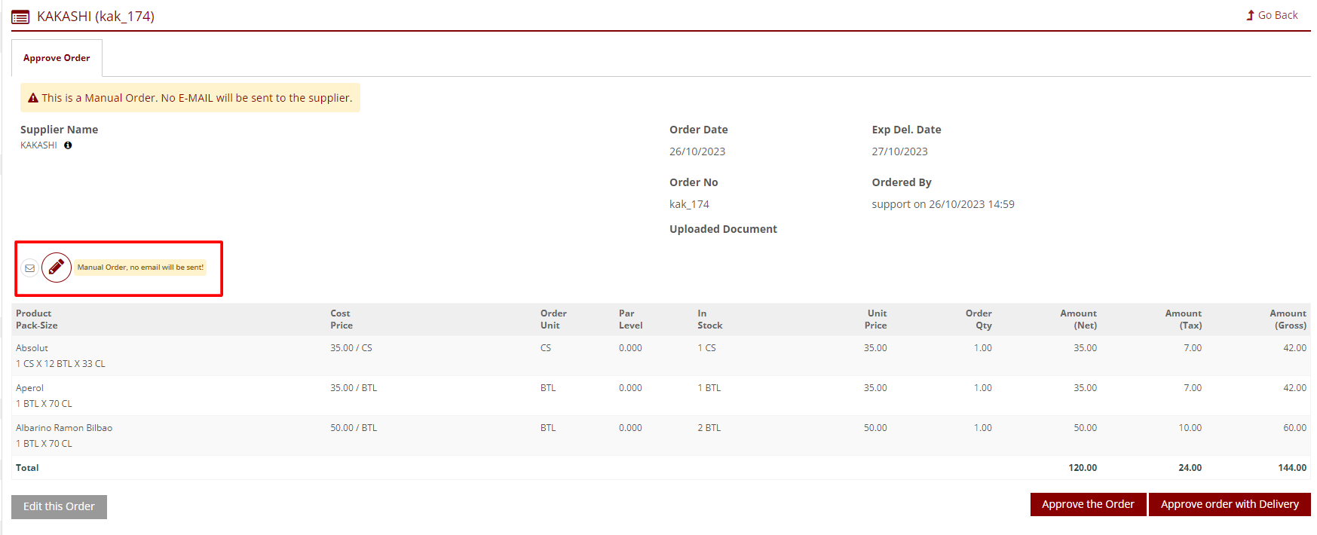Viewport: 1317px width, 535px height.
Task: Click the Order Date value 26/10/2023
Action: click(x=697, y=151)
